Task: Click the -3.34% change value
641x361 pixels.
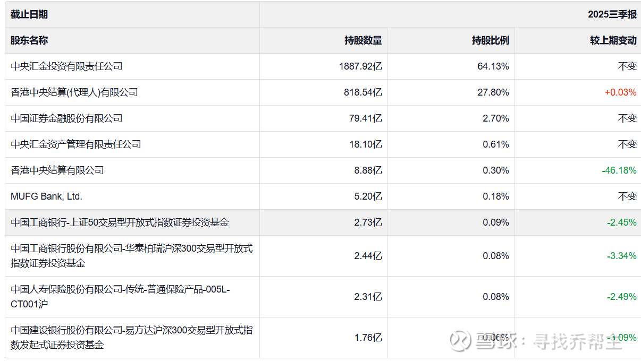Action: click(622, 256)
